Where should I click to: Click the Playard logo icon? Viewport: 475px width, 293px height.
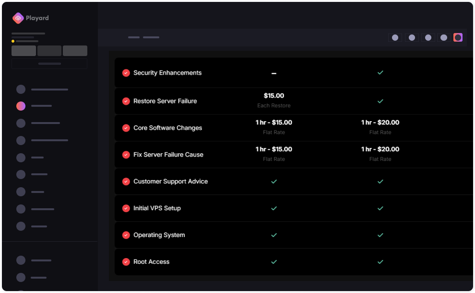18,18
